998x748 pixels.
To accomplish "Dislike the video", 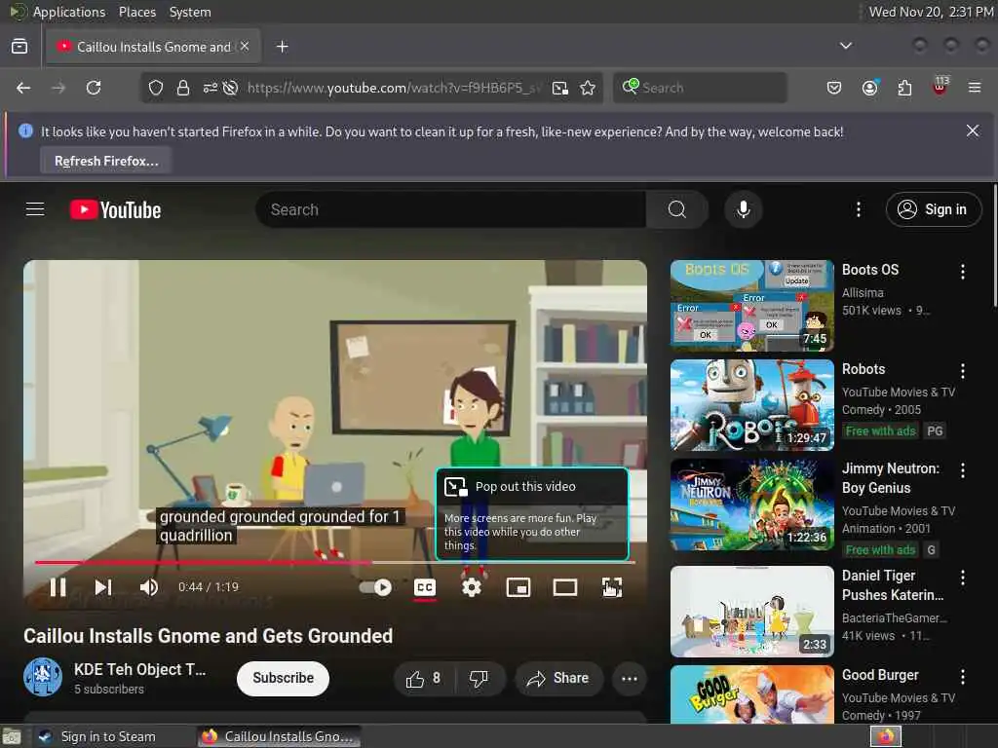I will [x=479, y=679].
